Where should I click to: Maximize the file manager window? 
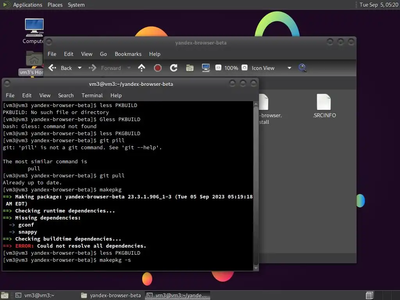pos(341,41)
